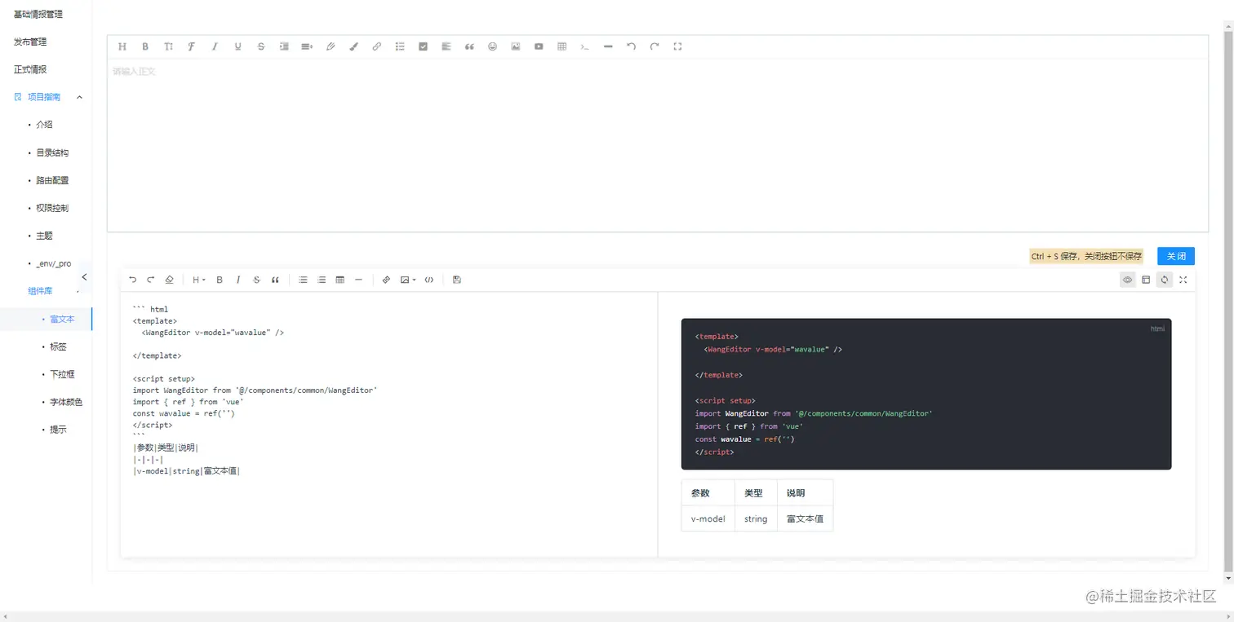Go to the 介绍 page

44,125
